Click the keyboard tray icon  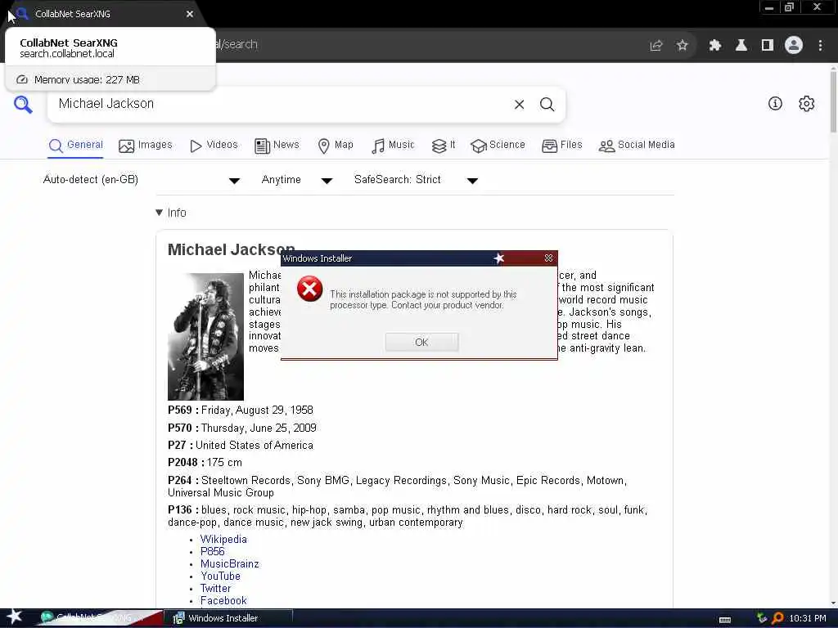[x=725, y=620]
